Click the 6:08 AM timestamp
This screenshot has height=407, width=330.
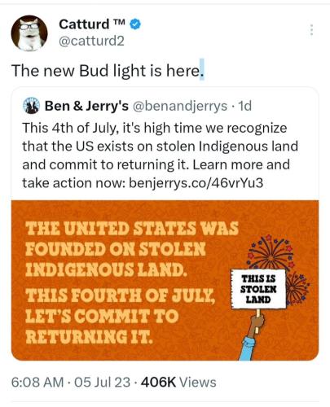tap(37, 383)
